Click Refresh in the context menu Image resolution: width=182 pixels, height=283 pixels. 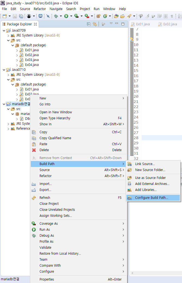(x=78, y=198)
